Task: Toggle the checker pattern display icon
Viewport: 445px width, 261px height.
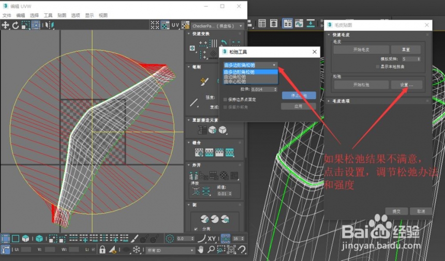Action: (165, 25)
